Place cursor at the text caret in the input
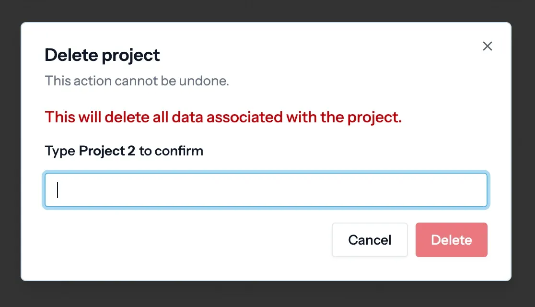Image resolution: width=535 pixels, height=307 pixels. [x=58, y=190]
